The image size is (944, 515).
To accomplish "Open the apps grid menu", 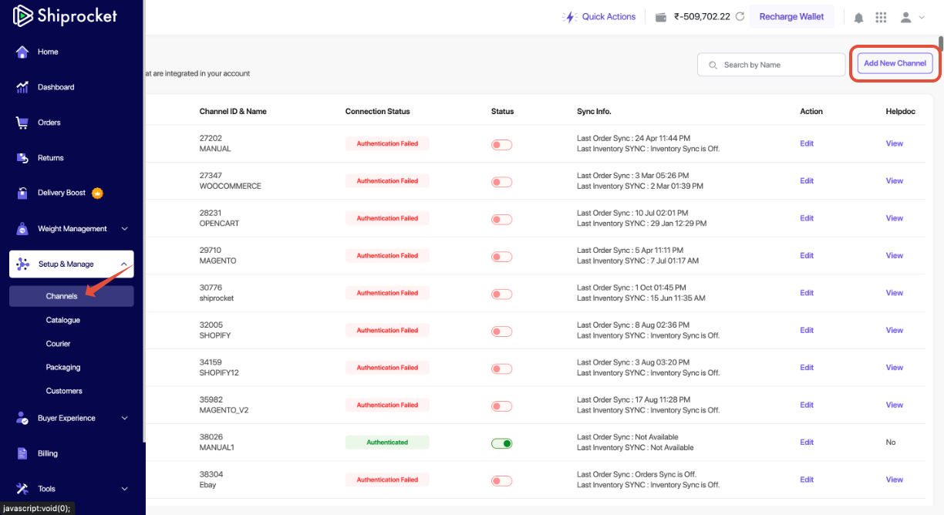I will (882, 17).
